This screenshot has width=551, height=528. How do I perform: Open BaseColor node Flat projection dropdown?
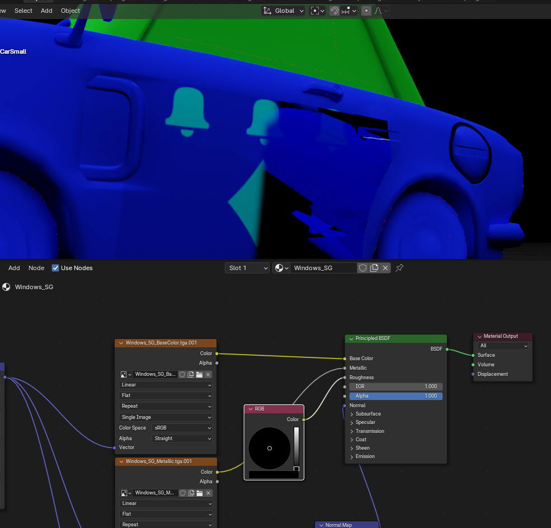tap(166, 395)
